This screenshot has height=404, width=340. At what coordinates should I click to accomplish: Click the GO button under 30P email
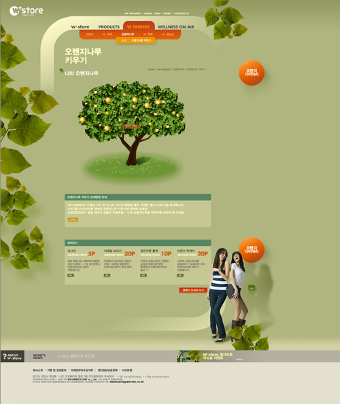pos(107,276)
